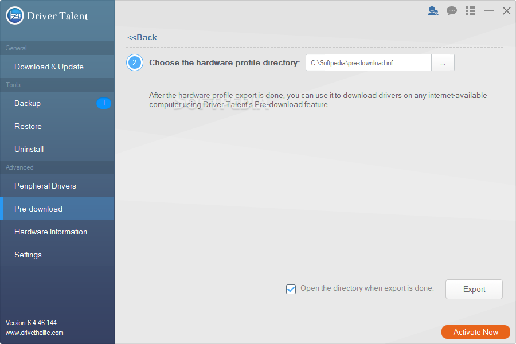The height and width of the screenshot is (344, 516).
Task: Click the Activate Now button
Action: click(476, 332)
